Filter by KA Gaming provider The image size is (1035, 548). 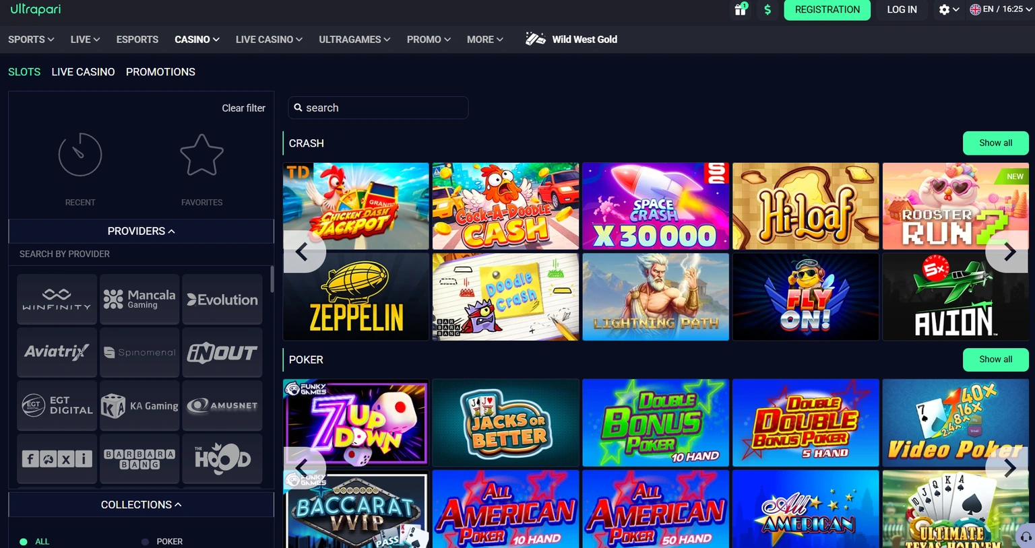click(x=139, y=405)
